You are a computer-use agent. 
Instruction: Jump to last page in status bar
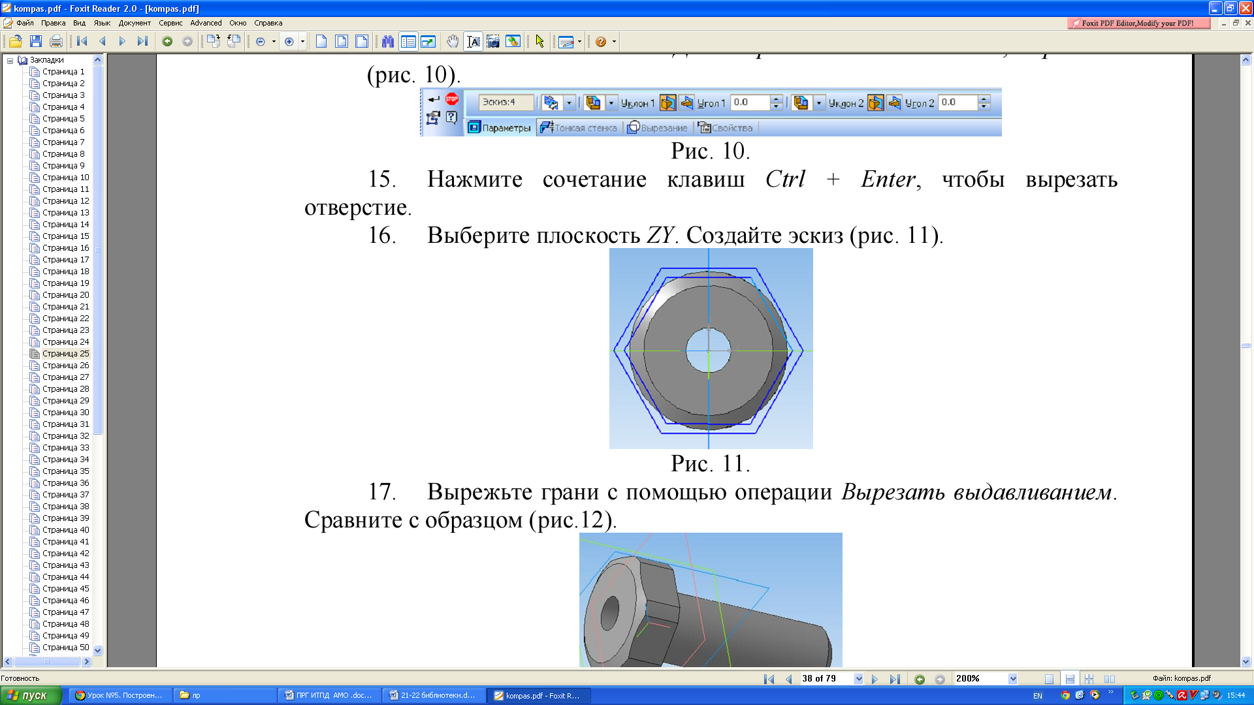tap(895, 679)
